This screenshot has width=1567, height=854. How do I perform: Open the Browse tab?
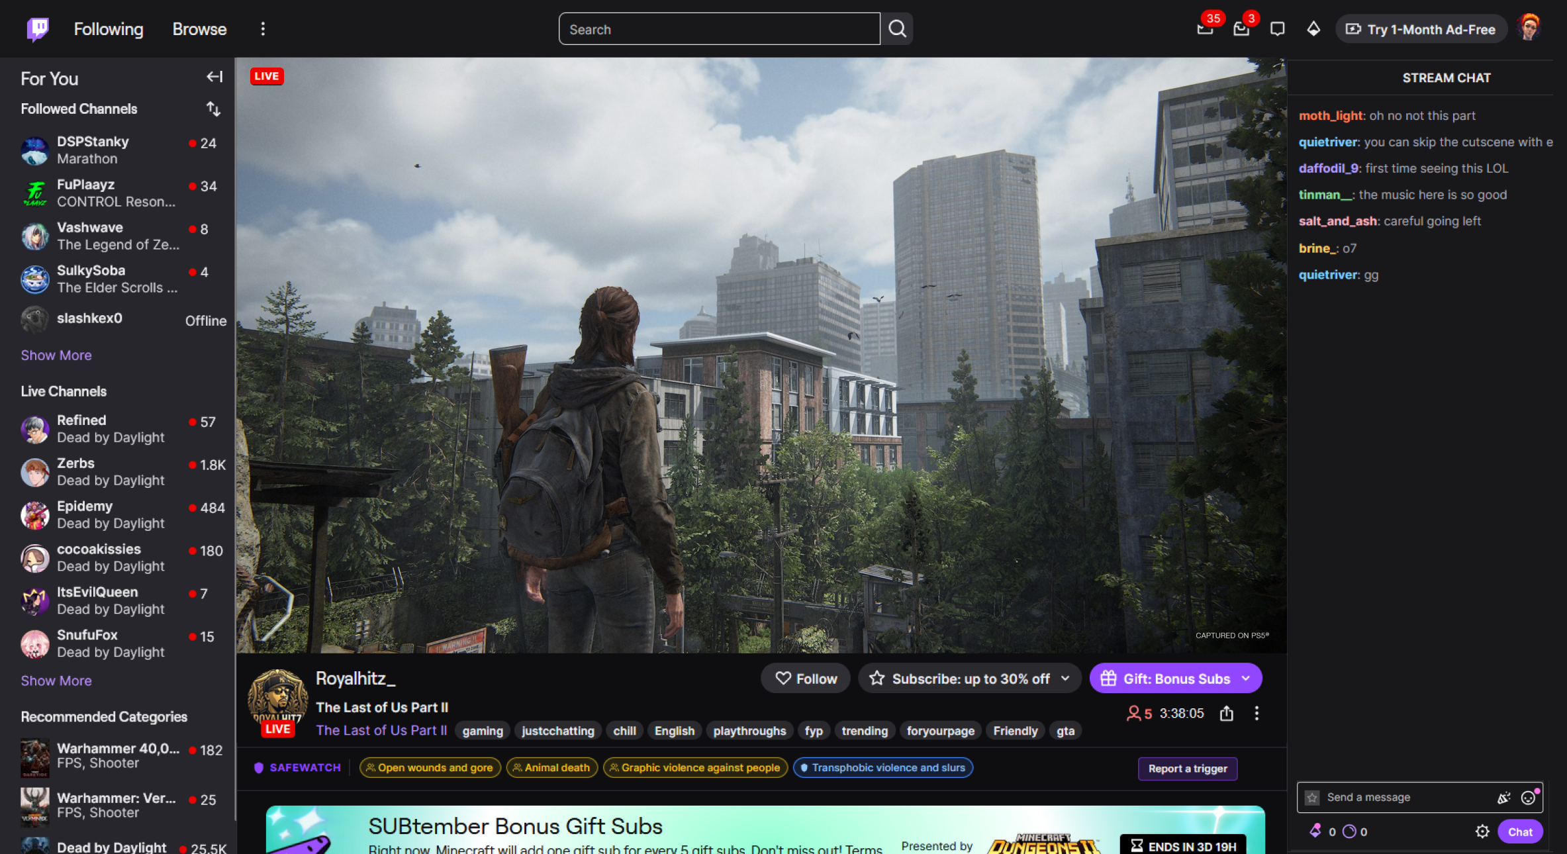pos(199,29)
